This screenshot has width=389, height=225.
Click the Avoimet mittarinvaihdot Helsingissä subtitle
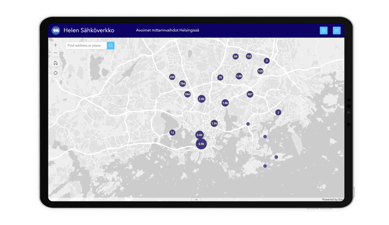click(168, 30)
